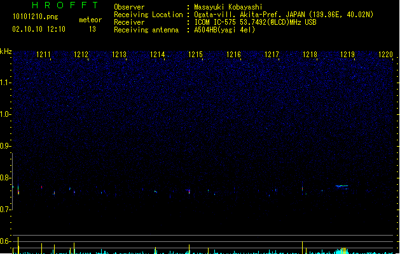Click the 'meteor' count label
The height and width of the screenshot is (254, 400).
(90, 20)
